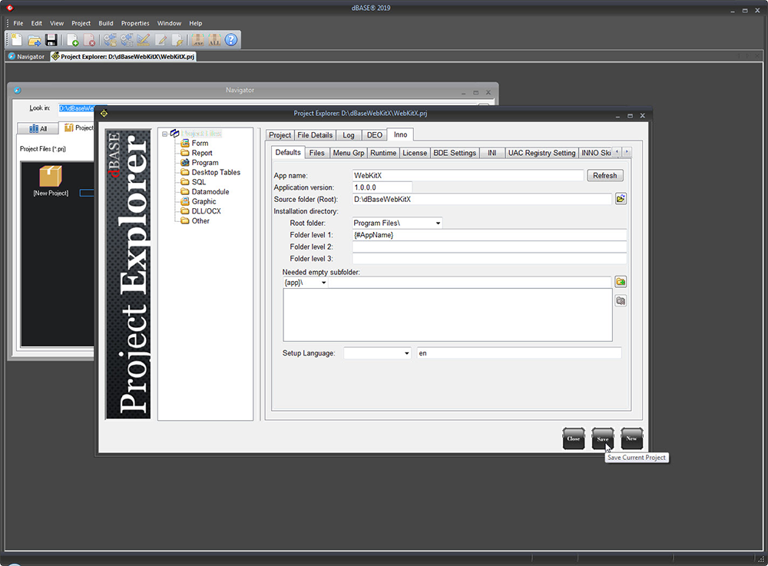
Task: Open the Build menu
Action: [x=106, y=23]
